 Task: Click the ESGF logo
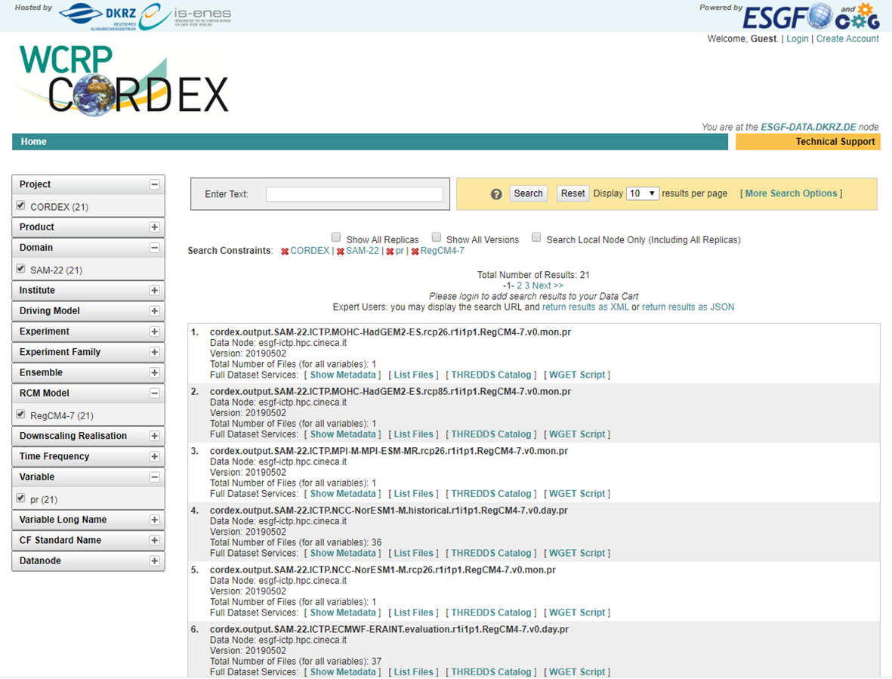click(787, 17)
